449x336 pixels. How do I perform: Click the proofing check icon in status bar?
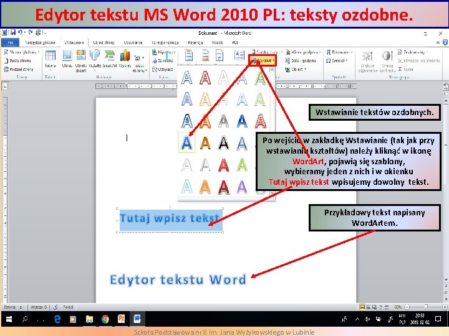tap(55, 307)
